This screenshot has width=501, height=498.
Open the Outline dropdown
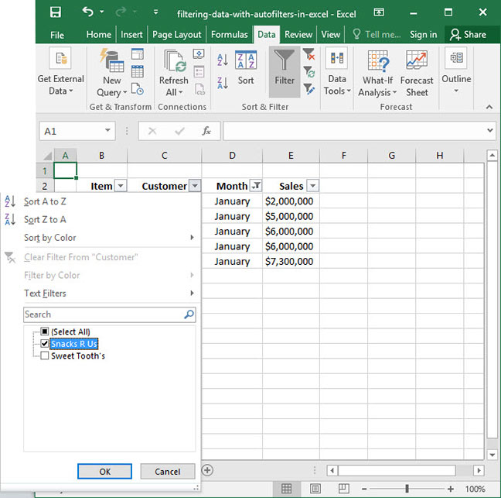click(456, 72)
